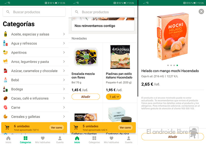This screenshot has height=145, width=206.
Task: Open the Piadinas pan estilo italiano product image
Action: coord(120,57)
